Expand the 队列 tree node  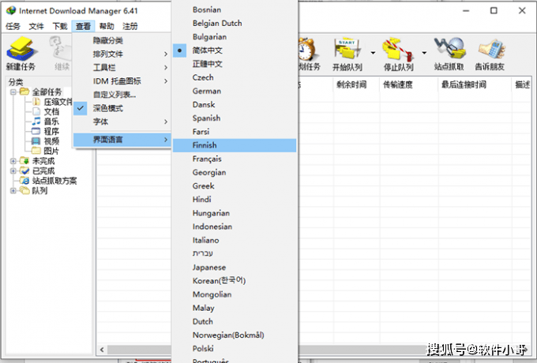click(x=13, y=190)
